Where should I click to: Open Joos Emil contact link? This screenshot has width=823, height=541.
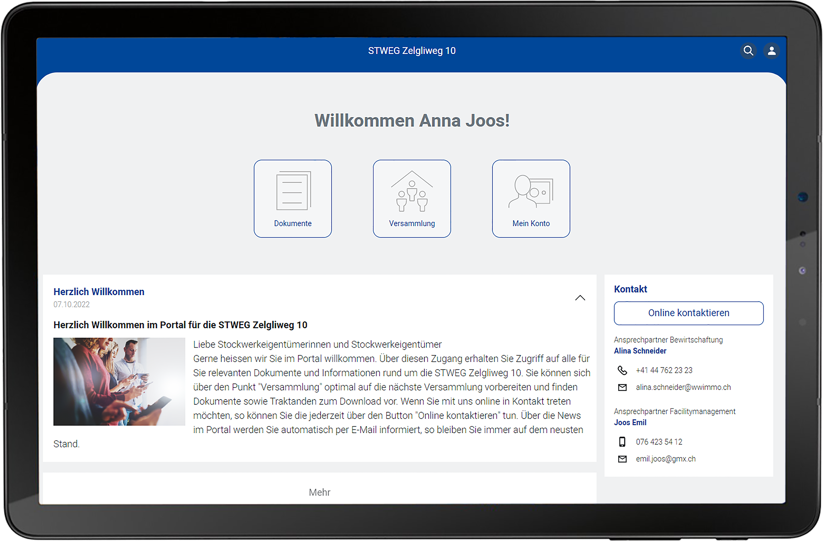click(x=630, y=422)
